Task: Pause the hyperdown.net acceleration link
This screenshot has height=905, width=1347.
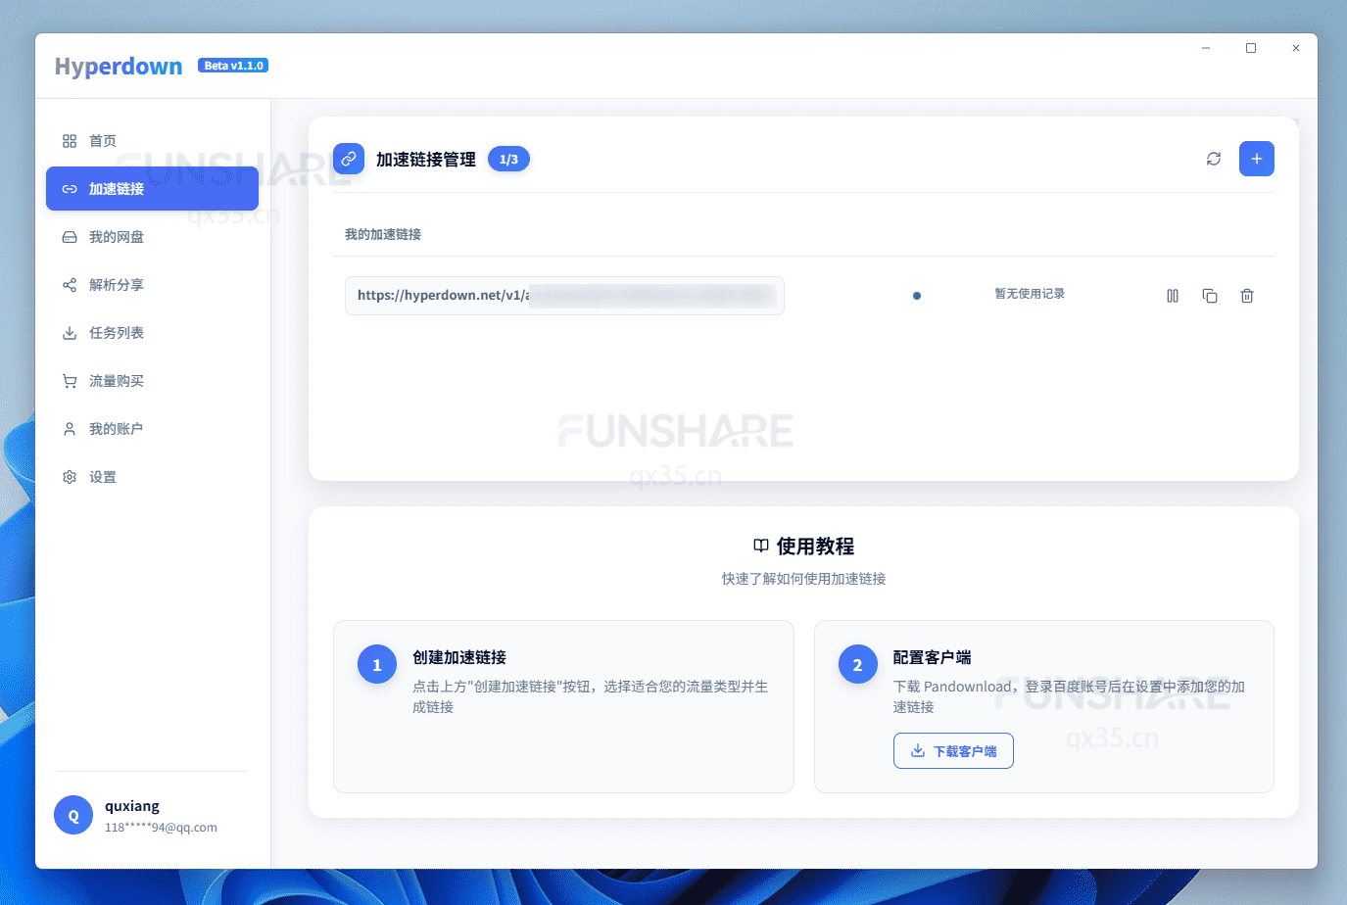Action: [x=1173, y=296]
